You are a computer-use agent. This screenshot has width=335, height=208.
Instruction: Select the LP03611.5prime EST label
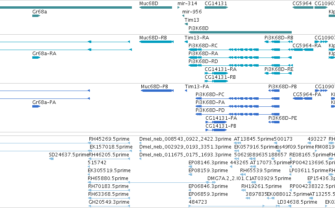(309, 171)
